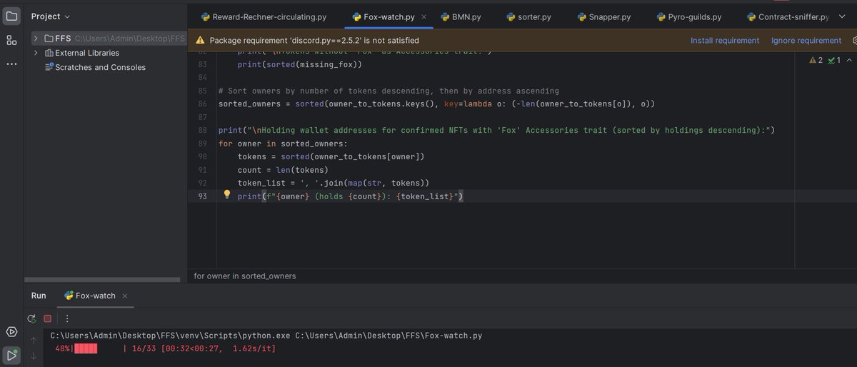This screenshot has height=367, width=857.
Task: Stop the running Fox-watch process
Action: [x=48, y=318]
